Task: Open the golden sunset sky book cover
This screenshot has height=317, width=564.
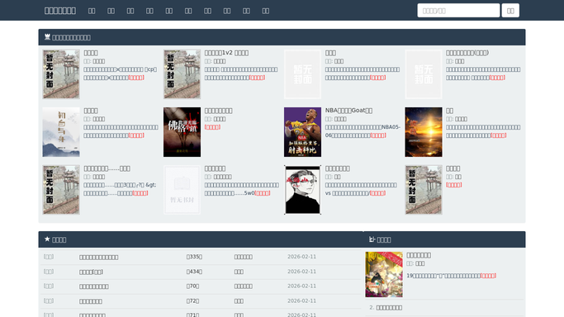Action: (424, 132)
